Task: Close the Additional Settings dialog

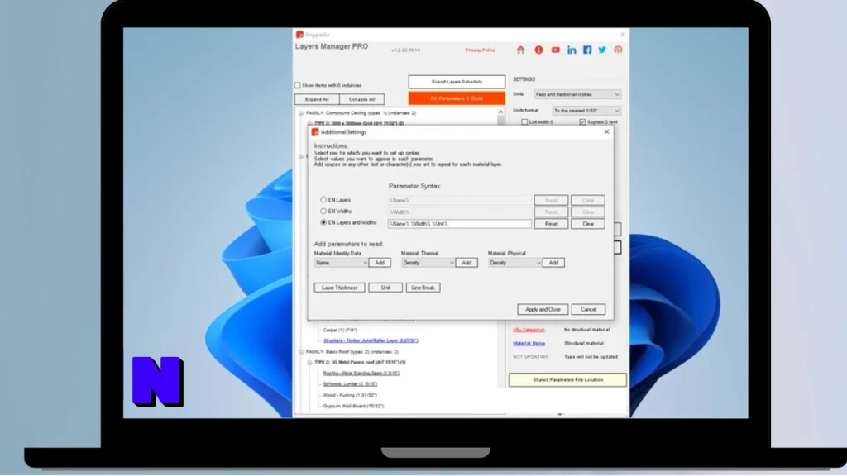Action: pyautogui.click(x=606, y=131)
